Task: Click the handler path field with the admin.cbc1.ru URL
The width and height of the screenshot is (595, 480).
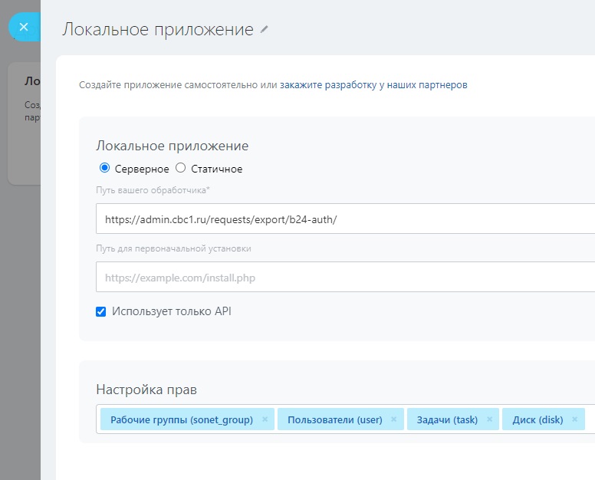Action: click(345, 219)
